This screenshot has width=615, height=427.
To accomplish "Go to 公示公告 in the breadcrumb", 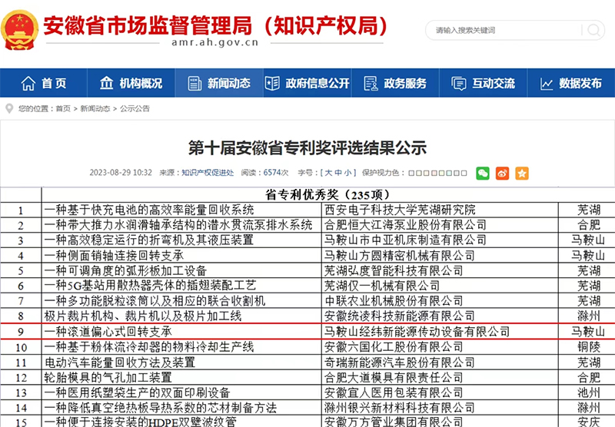I will pyautogui.click(x=135, y=109).
